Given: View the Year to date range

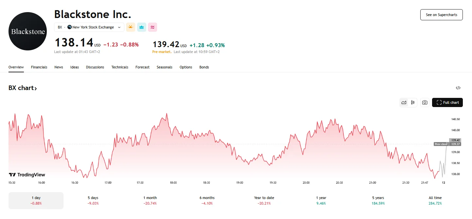Looking at the screenshot, I should pyautogui.click(x=264, y=200).
